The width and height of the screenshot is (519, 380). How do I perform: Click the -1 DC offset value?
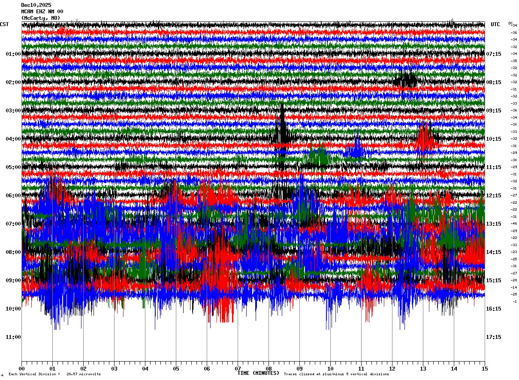515,302
